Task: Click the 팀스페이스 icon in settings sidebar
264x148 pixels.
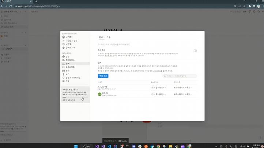Action: click(64, 60)
